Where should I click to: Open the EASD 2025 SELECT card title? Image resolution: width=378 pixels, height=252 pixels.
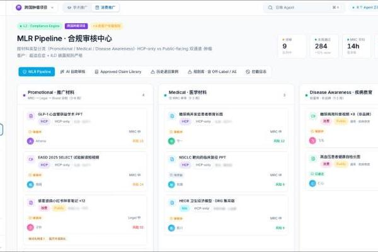point(69,157)
